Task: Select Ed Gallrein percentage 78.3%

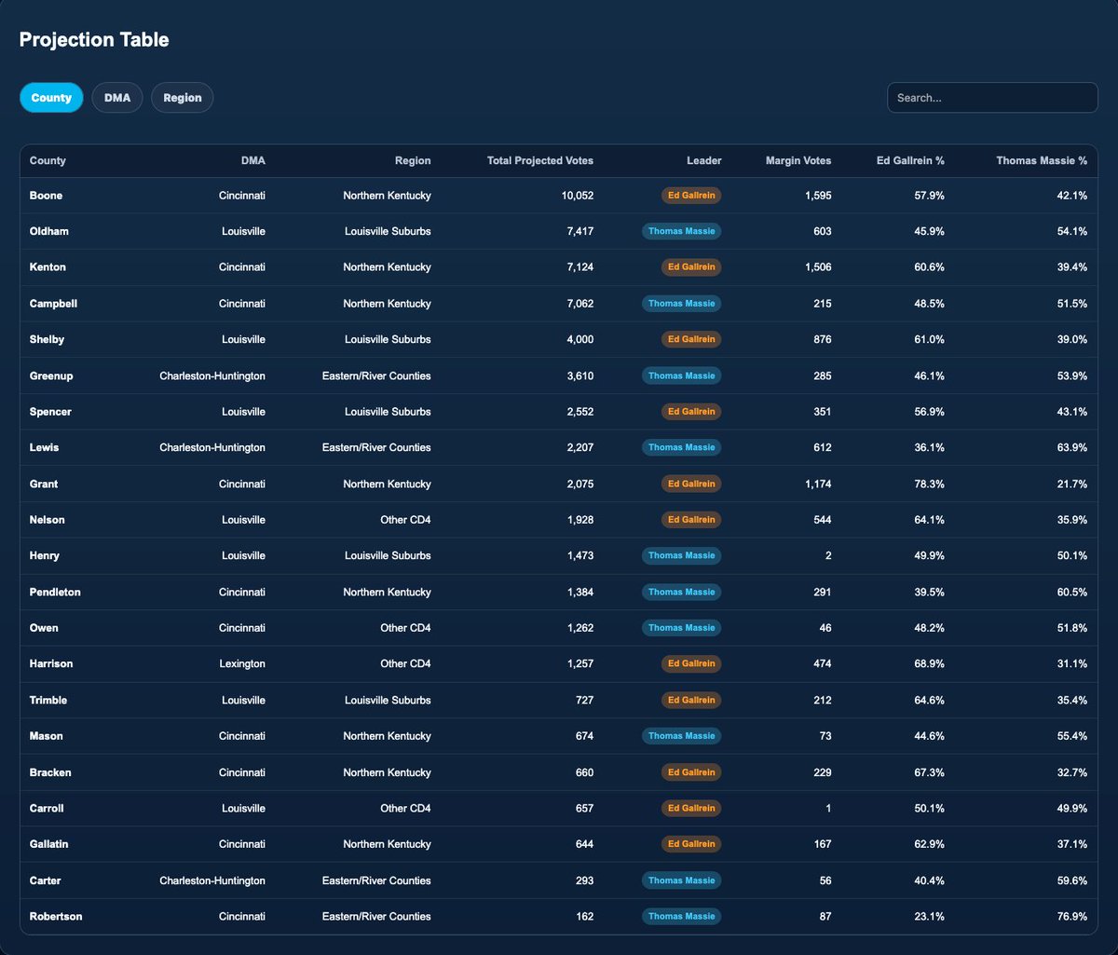Action: click(930, 484)
